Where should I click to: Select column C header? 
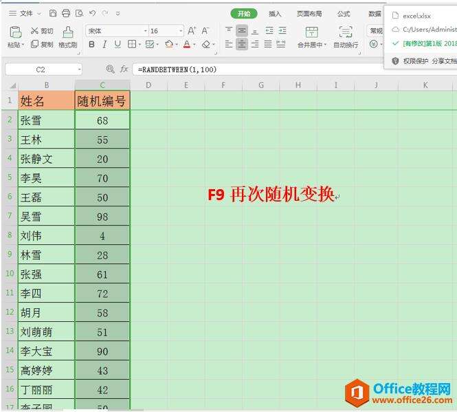(x=102, y=85)
